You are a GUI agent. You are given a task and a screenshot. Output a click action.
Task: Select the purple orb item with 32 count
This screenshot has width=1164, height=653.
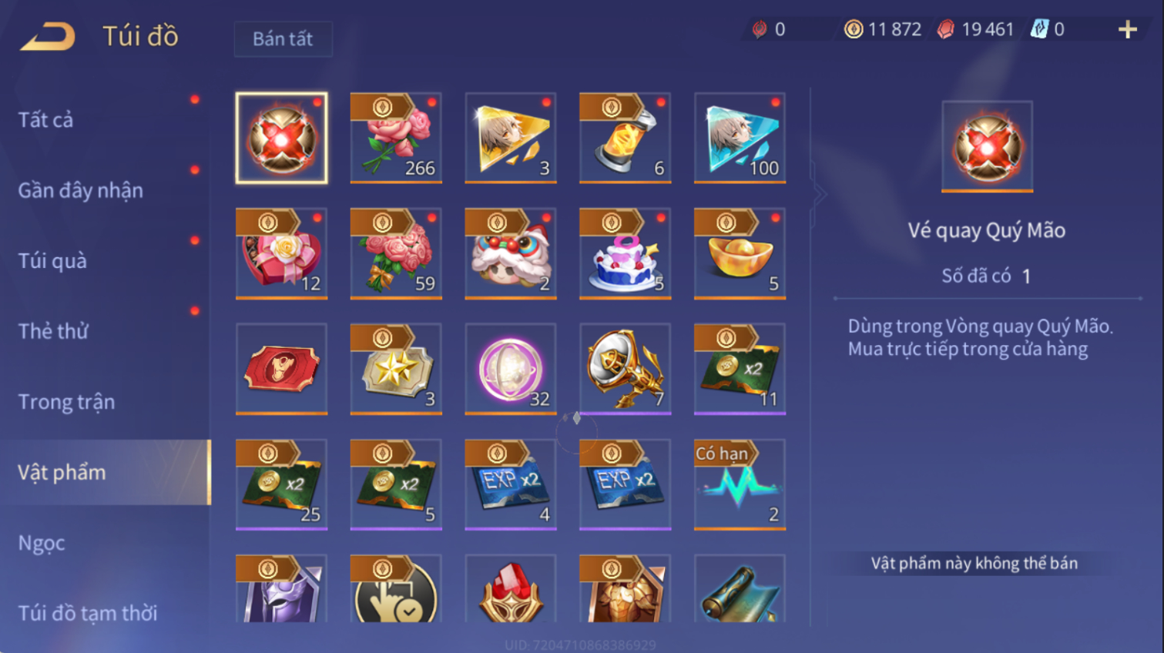[x=511, y=369]
